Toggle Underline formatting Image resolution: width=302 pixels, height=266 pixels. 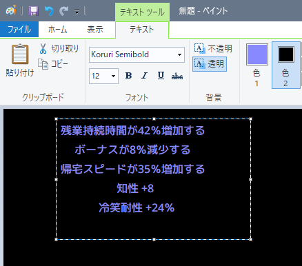(x=161, y=76)
